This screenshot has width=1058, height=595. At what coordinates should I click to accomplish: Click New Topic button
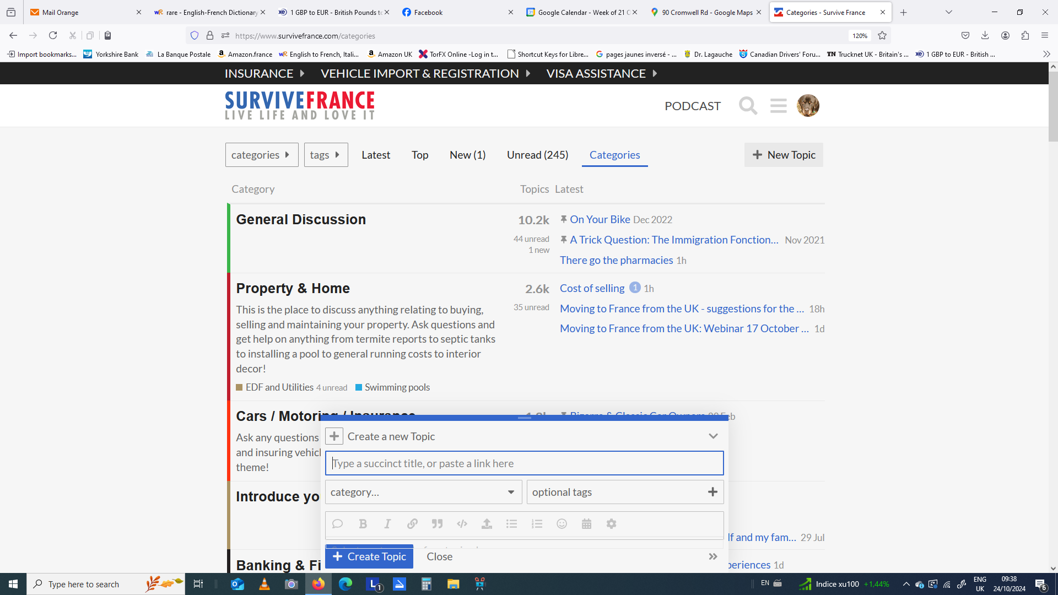[784, 155]
